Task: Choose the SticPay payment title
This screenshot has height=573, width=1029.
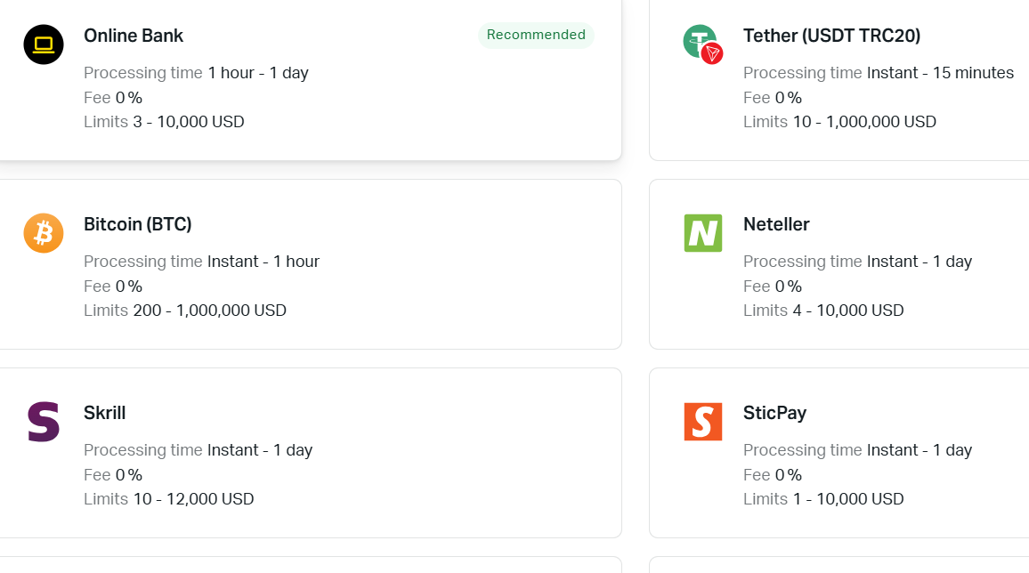Action: 774,413
